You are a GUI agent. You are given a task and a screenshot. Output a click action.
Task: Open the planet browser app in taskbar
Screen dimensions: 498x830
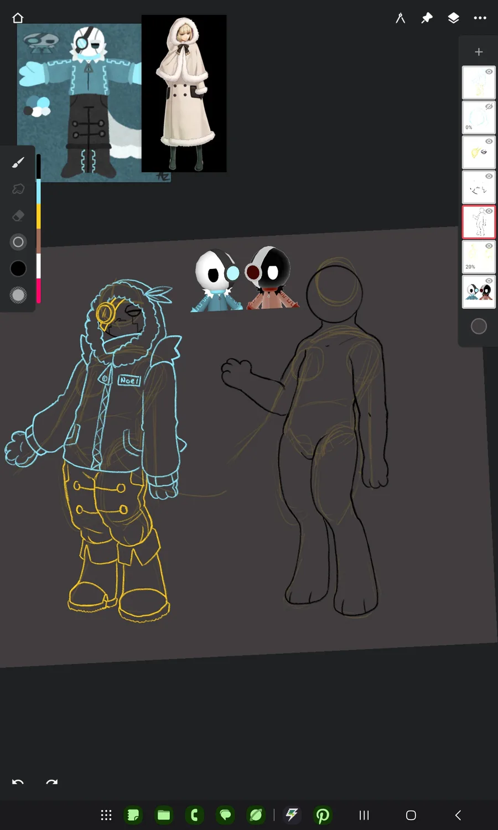256,815
